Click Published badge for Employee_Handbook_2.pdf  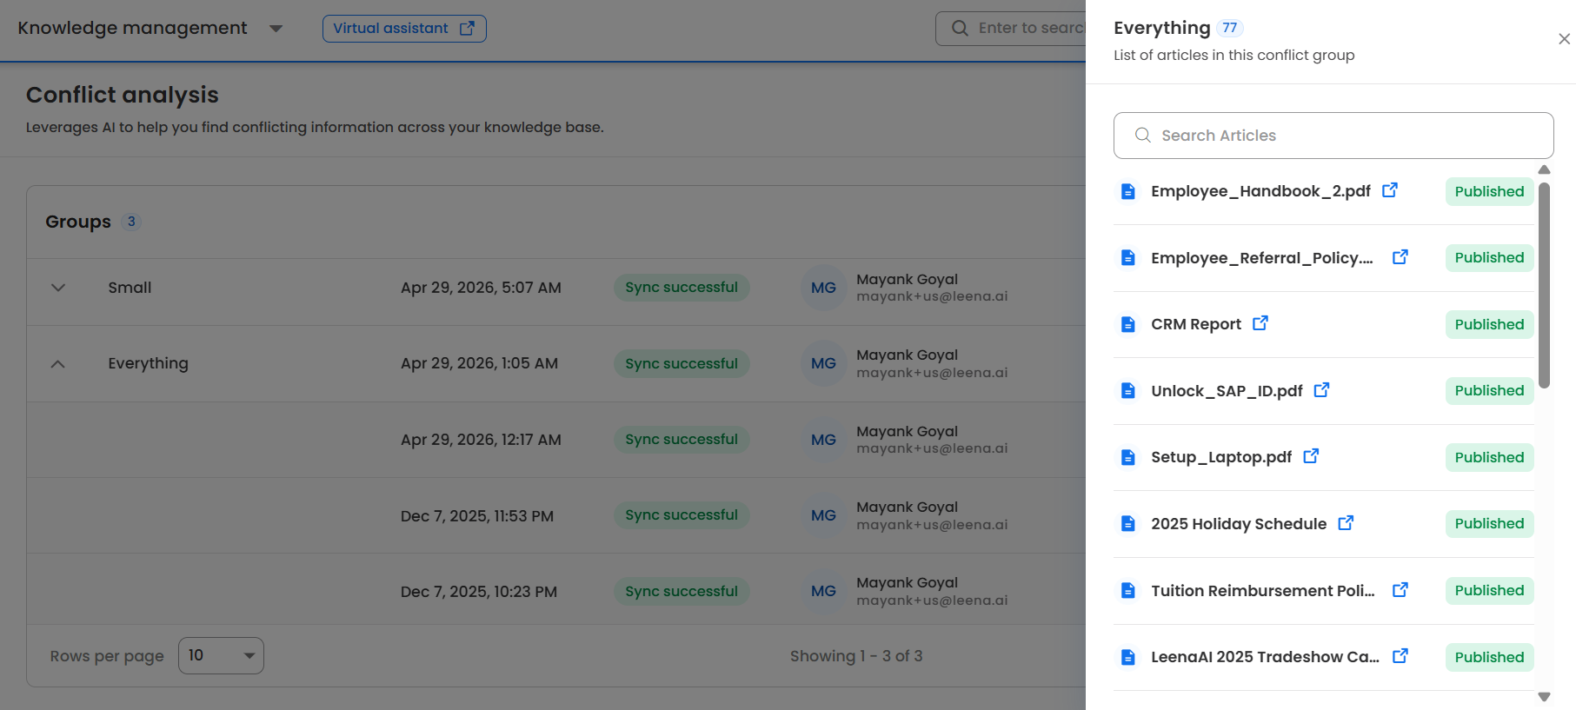(1489, 191)
